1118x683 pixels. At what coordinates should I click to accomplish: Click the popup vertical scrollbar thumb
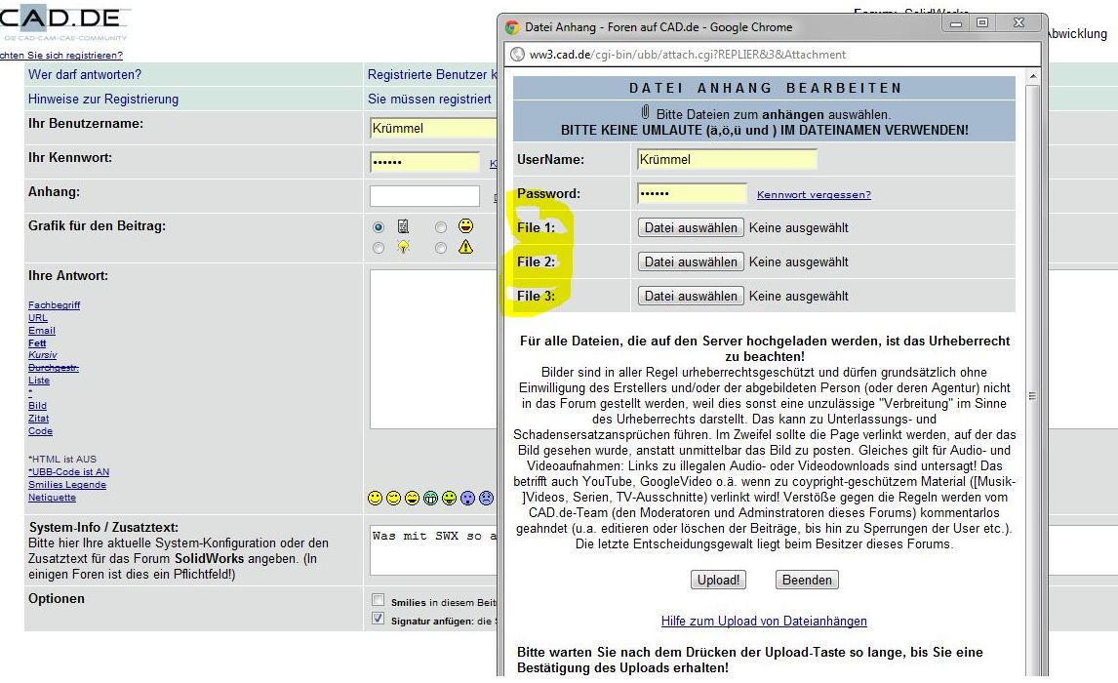[1032, 395]
